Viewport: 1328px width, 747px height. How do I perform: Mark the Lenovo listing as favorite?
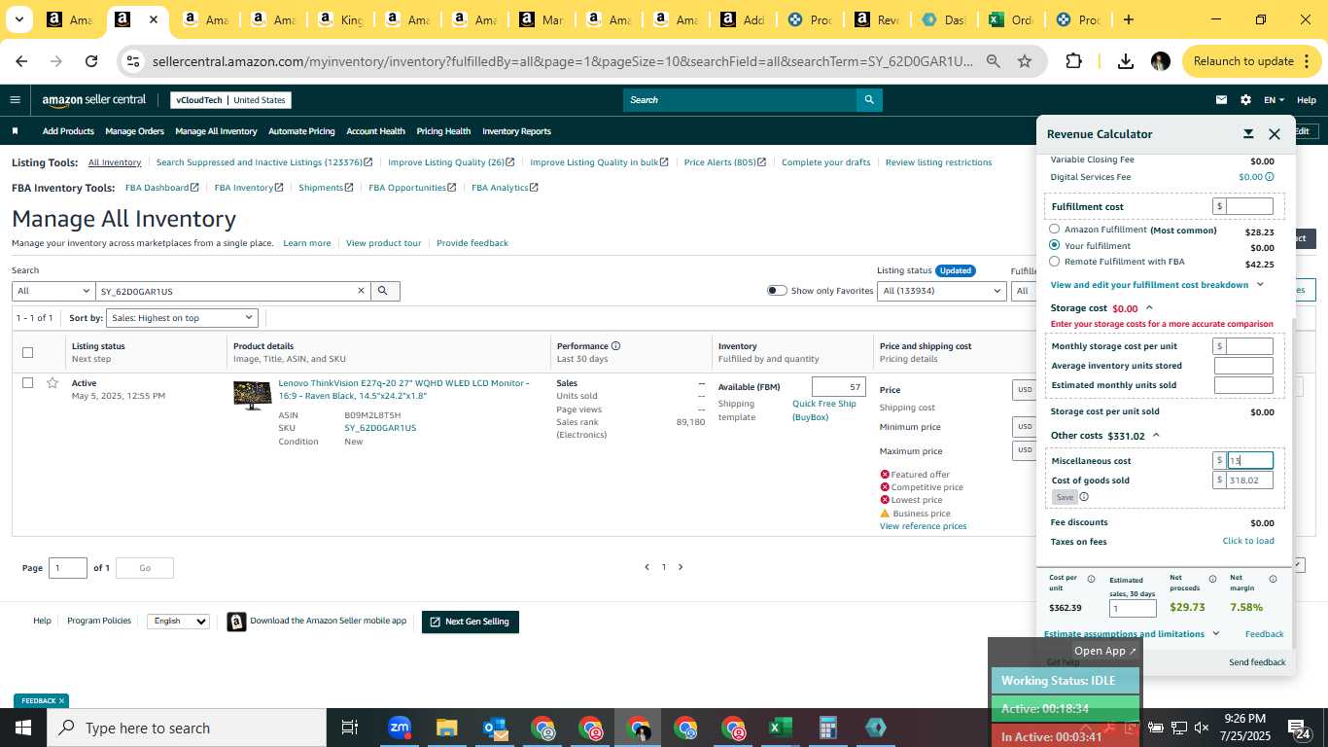coord(52,383)
